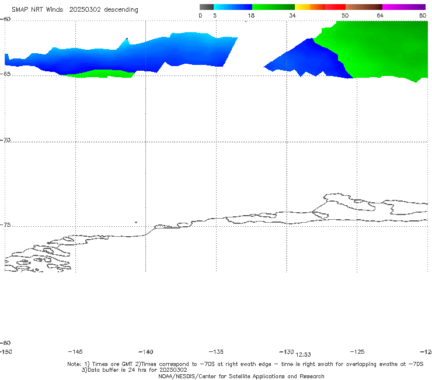
Task: Click the color bar label '18'
Action: pos(250,16)
